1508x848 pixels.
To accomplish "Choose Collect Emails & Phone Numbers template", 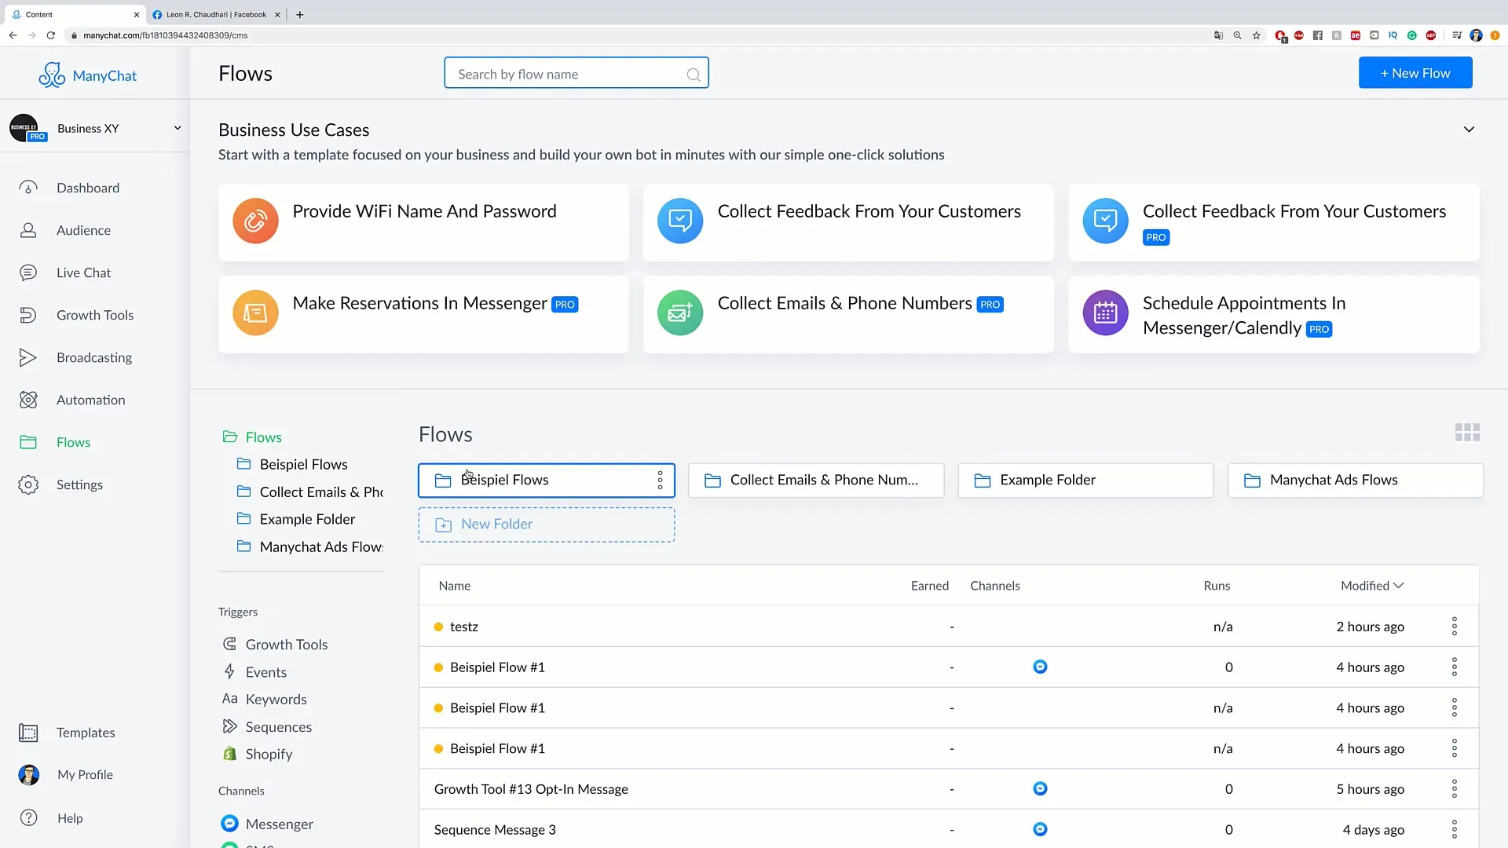I will pyautogui.click(x=848, y=314).
